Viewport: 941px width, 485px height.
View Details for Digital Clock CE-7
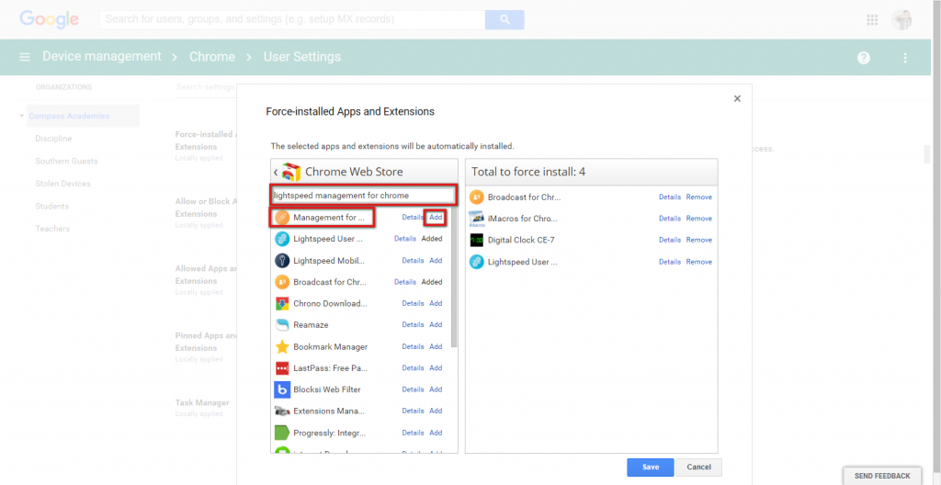click(x=670, y=240)
